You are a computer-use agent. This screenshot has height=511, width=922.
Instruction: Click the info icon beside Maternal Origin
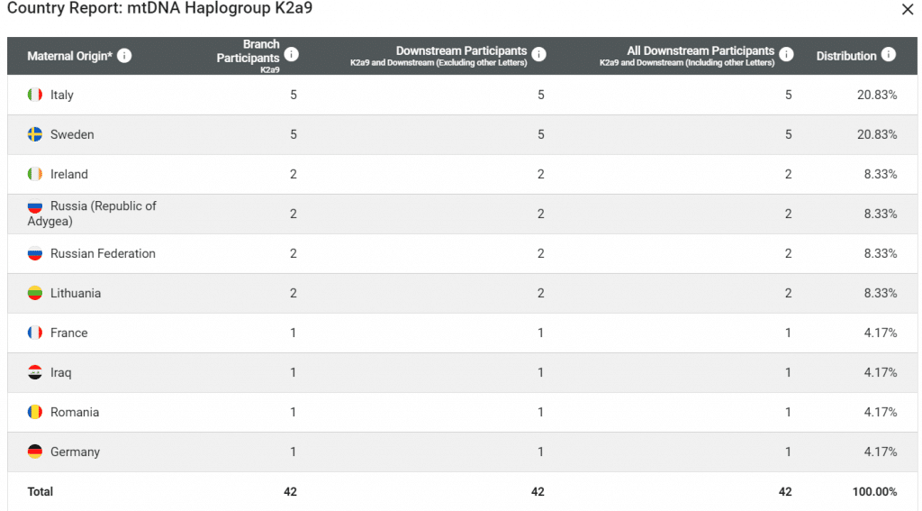[124, 56]
